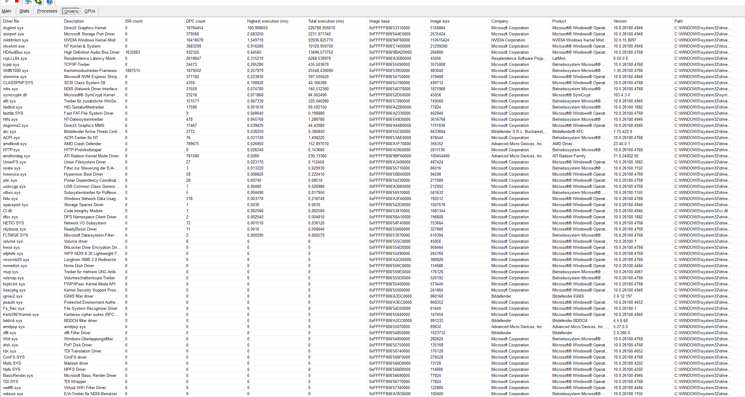This screenshot has height=397, width=745.
Task: Click the green Start monitor play icon
Action: (x=7, y=2)
